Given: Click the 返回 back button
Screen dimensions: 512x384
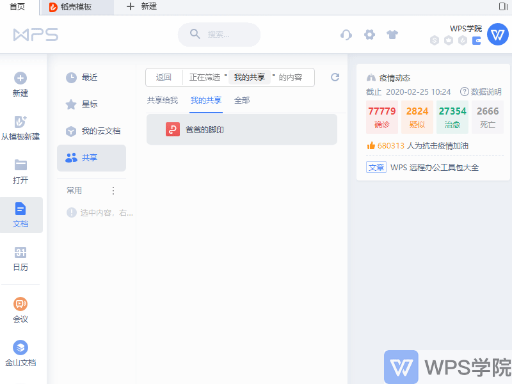Looking at the screenshot, I should (164, 77).
